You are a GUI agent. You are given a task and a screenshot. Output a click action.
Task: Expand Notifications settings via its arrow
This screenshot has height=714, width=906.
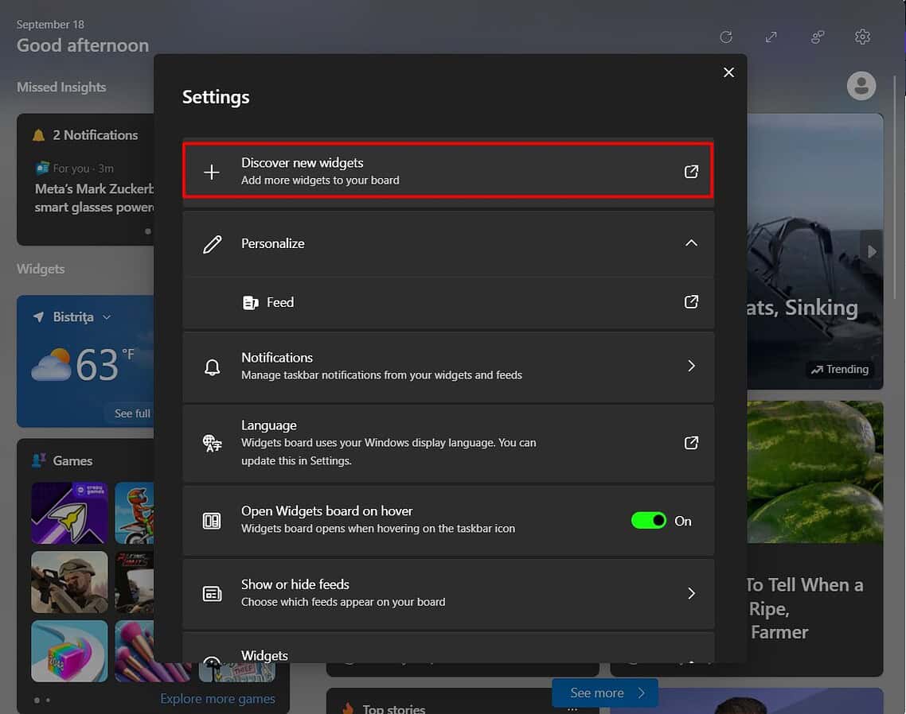click(x=692, y=367)
